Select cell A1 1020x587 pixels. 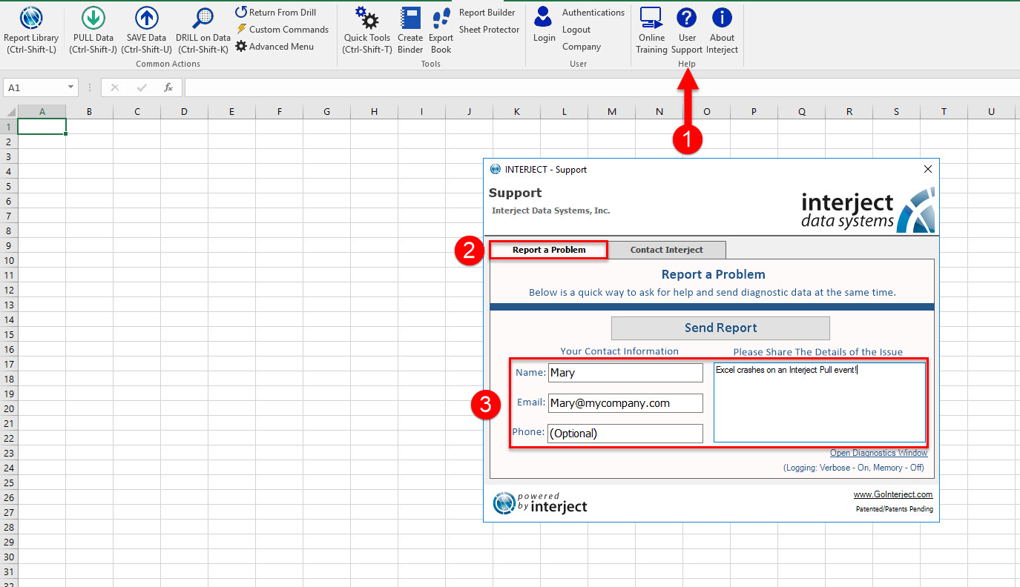tap(42, 127)
